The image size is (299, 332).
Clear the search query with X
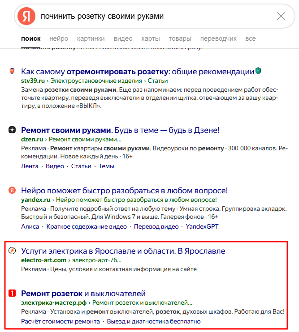(281, 16)
